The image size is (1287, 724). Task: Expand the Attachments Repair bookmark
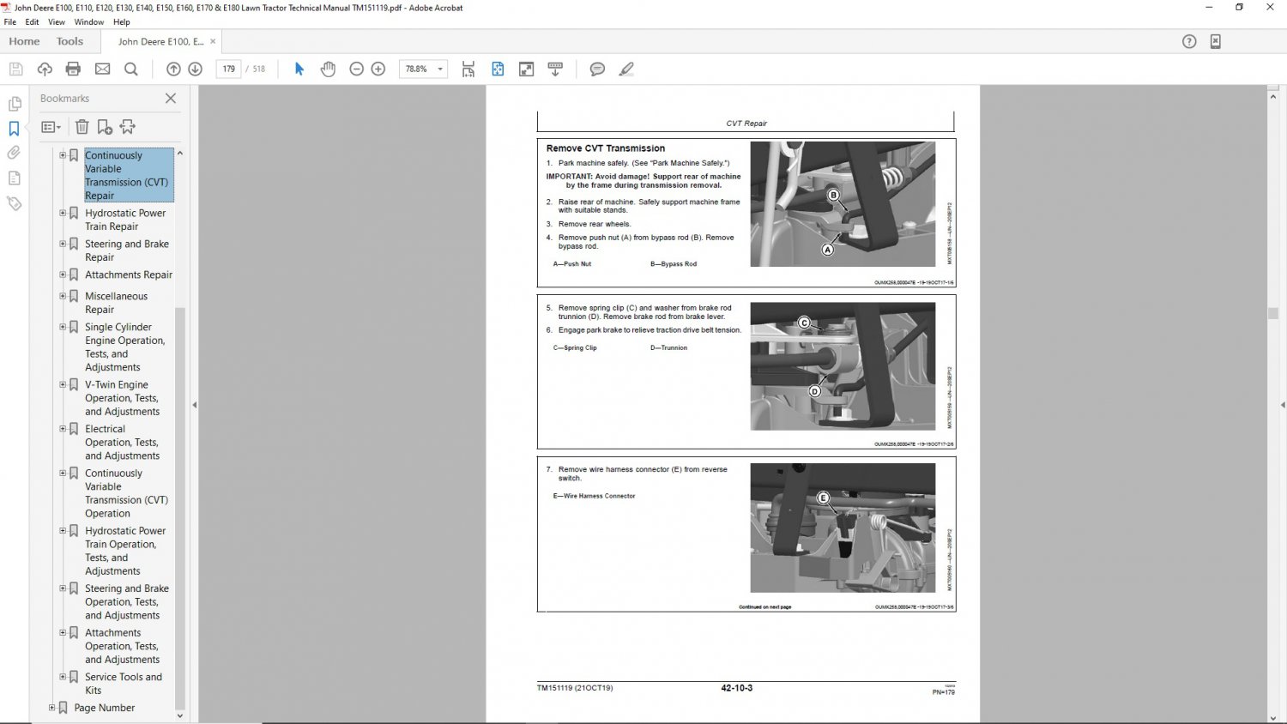63,275
